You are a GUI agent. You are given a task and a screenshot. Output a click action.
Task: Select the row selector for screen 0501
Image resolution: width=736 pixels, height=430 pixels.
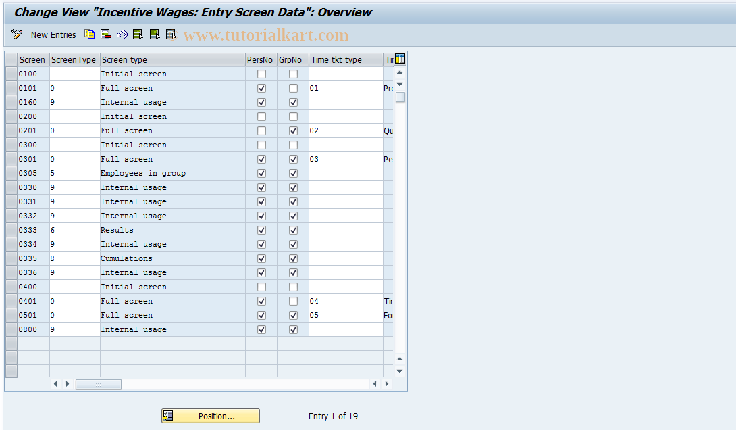tap(11, 315)
